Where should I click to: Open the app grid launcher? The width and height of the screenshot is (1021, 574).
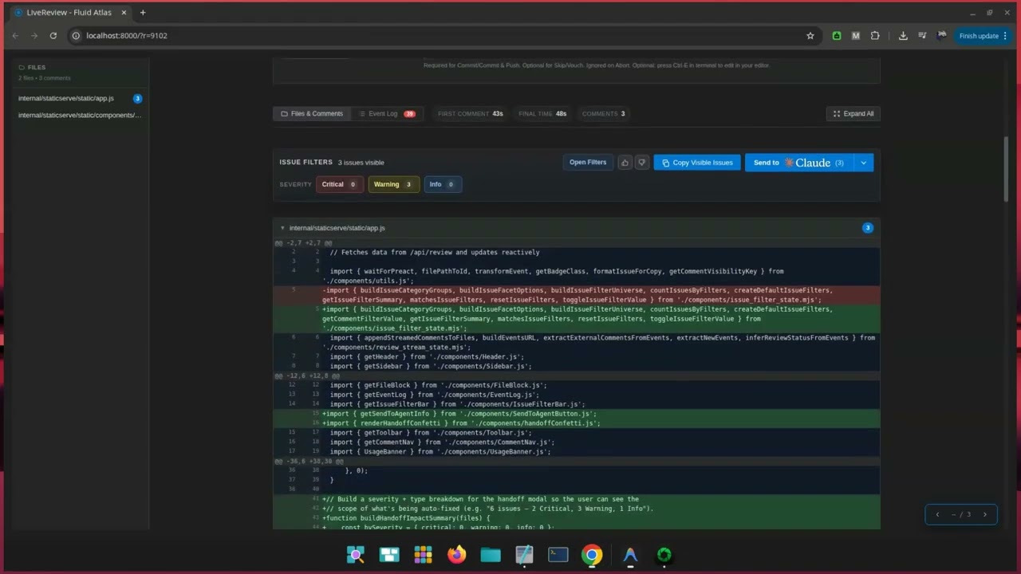click(x=423, y=556)
